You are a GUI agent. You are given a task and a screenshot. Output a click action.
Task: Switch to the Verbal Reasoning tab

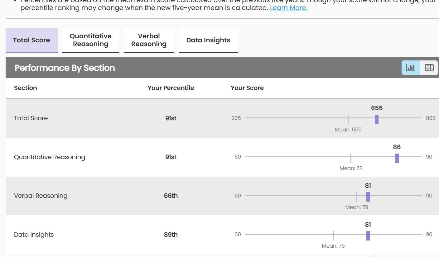pos(149,40)
